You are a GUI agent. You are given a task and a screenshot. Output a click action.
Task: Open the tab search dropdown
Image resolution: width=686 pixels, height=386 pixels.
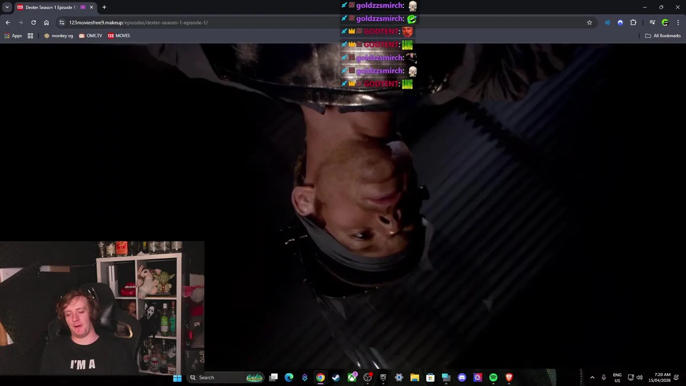7,7
